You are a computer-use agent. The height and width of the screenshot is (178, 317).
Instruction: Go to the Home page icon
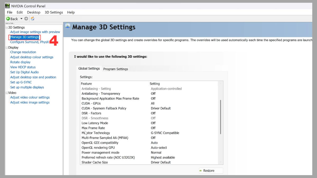[x=33, y=19]
